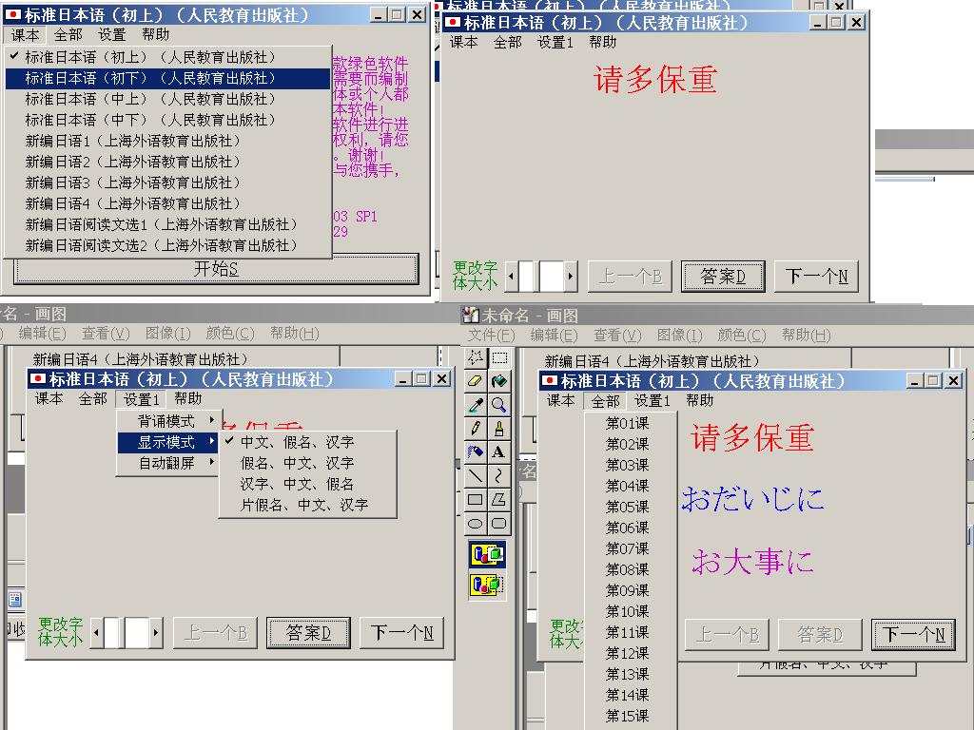Choose display order 片假名、中文、汉字

tap(307, 506)
